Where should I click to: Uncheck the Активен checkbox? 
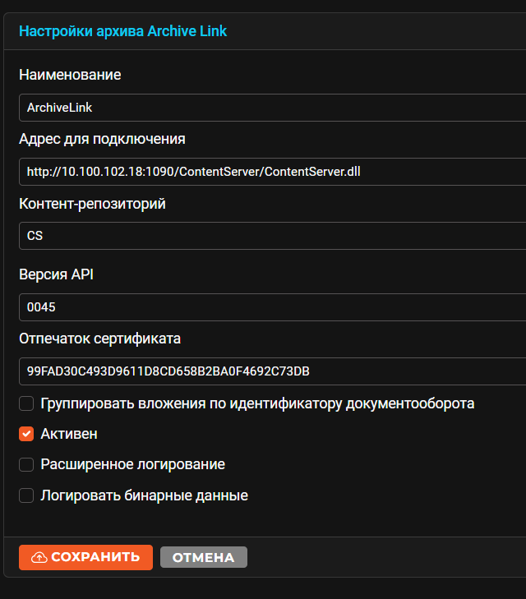point(26,434)
